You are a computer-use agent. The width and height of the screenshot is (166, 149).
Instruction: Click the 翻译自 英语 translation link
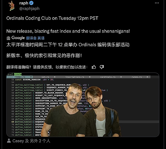[x=35, y=38]
